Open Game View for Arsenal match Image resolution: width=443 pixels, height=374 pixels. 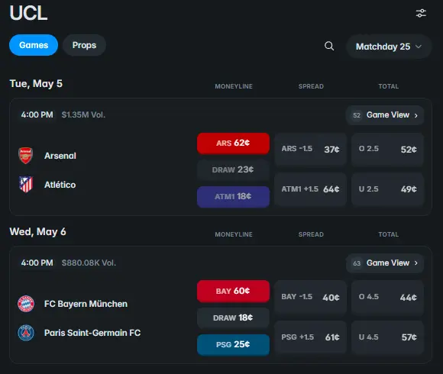(385, 115)
